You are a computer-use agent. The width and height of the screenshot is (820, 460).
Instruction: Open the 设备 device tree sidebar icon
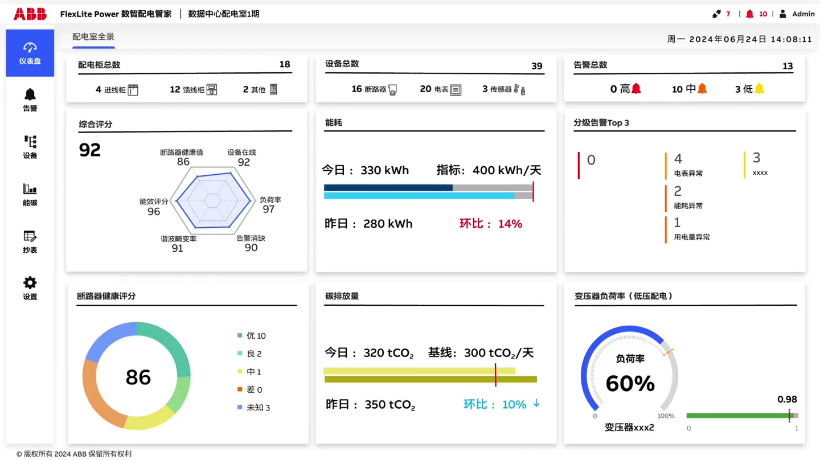(30, 141)
